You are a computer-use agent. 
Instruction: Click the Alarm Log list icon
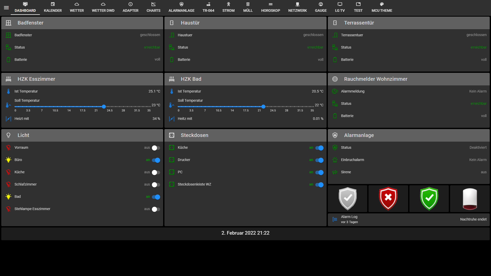point(335,219)
